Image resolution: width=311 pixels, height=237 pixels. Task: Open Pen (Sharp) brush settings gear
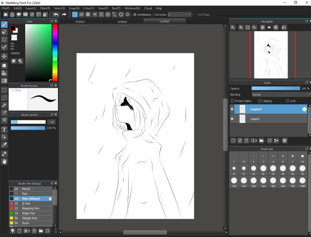(50, 199)
